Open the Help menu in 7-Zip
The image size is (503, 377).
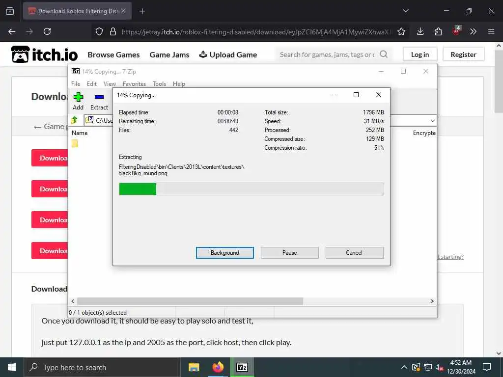(179, 83)
